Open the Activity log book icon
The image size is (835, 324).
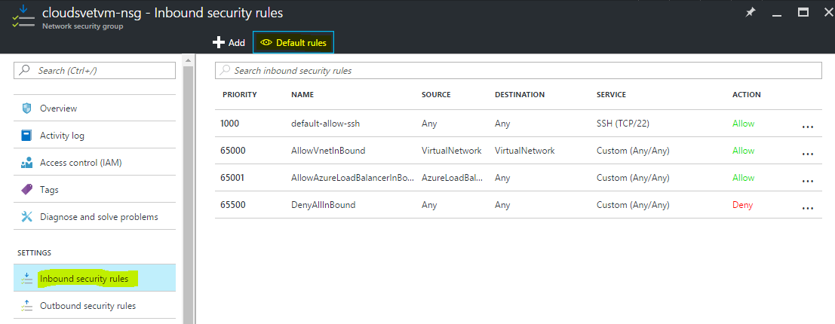click(x=26, y=135)
